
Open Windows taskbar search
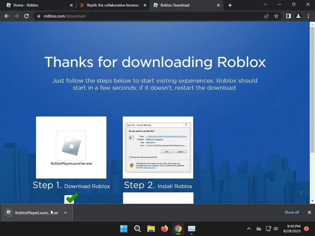[x=138, y=229]
